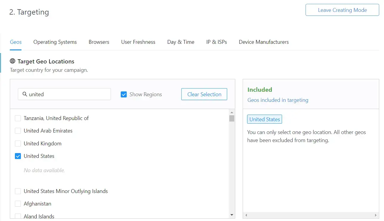
Task: Toggle the Show Regions checkbox
Action: (124, 94)
